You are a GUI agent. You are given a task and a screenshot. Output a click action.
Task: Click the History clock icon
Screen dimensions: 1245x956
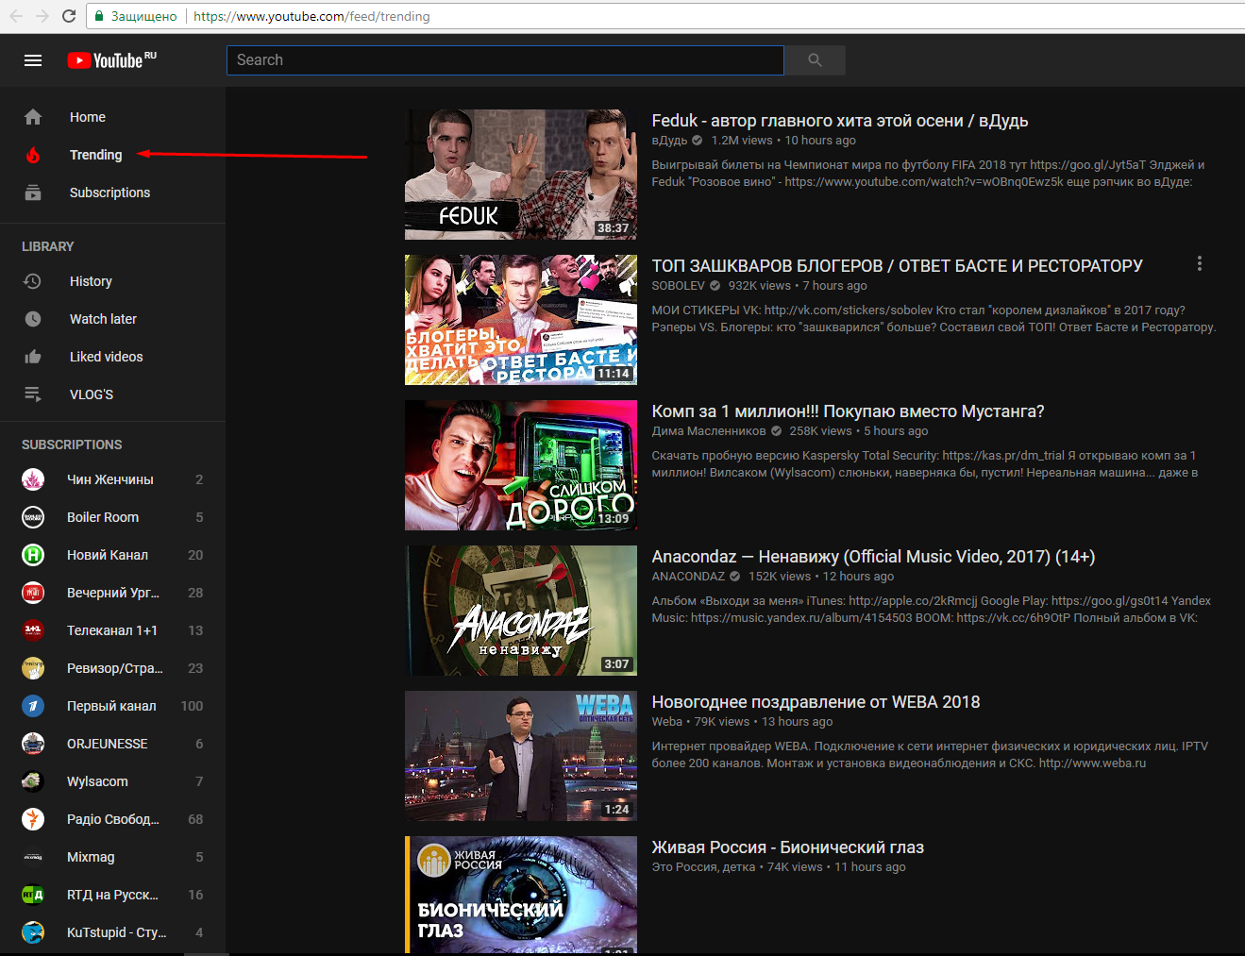[33, 281]
